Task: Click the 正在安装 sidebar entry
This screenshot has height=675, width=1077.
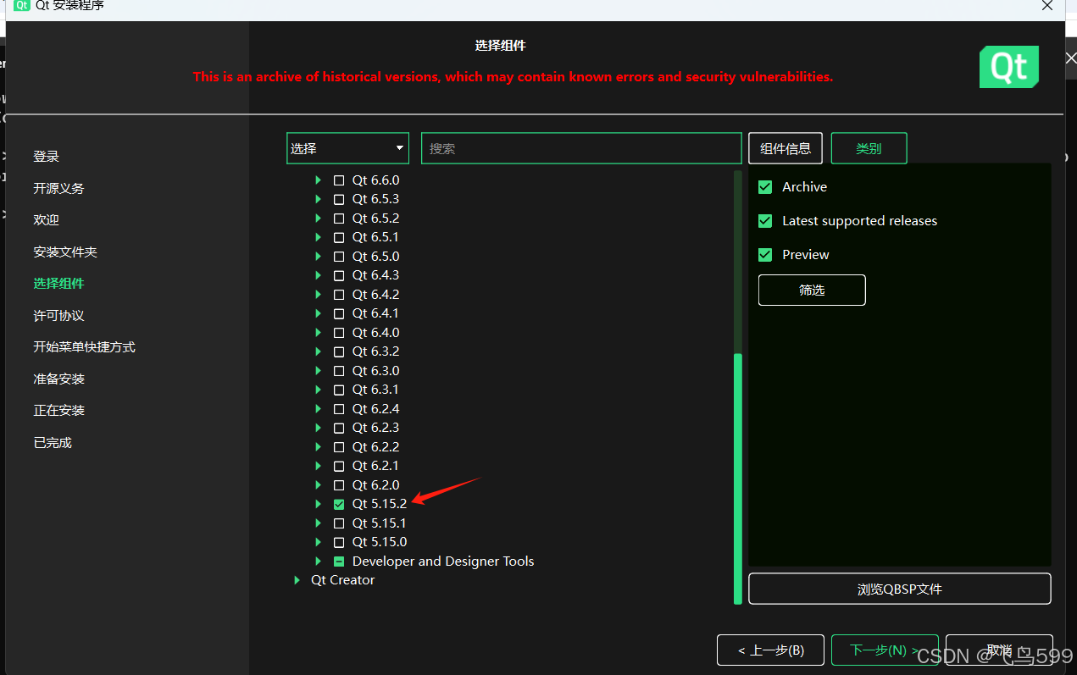Action: pos(59,411)
